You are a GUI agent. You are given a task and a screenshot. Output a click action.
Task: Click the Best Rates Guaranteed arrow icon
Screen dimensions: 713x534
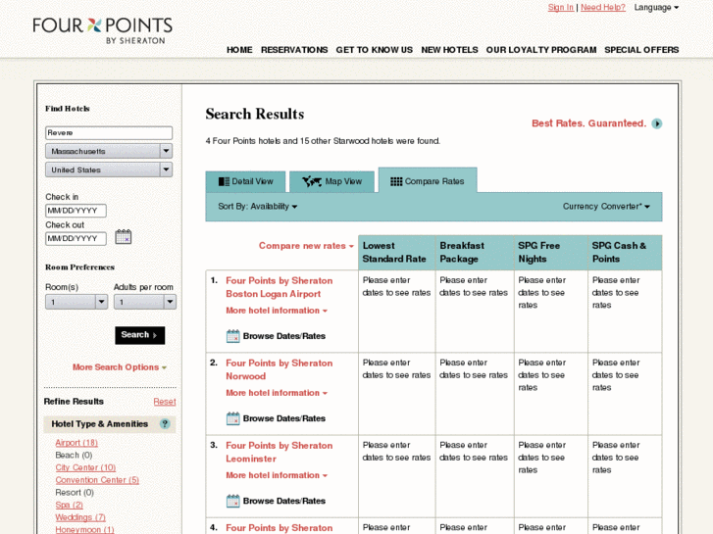(657, 123)
